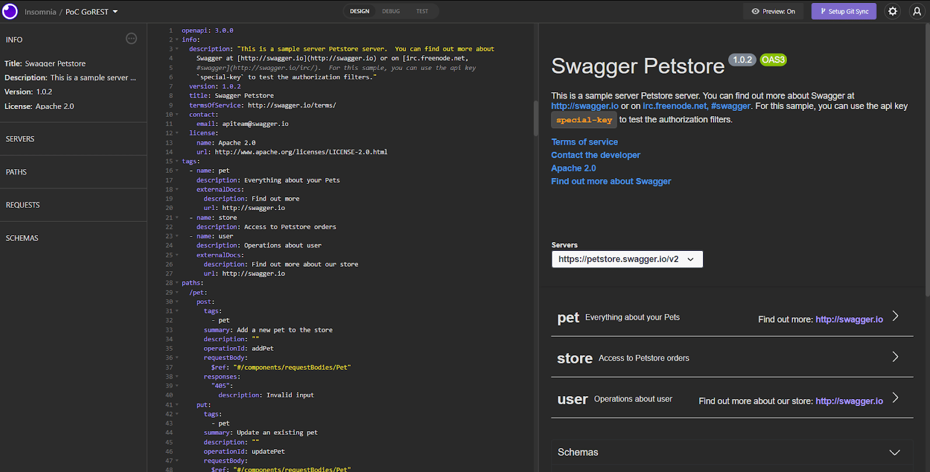Expand the store tag chevron arrow
The image size is (930, 472).
click(x=895, y=357)
